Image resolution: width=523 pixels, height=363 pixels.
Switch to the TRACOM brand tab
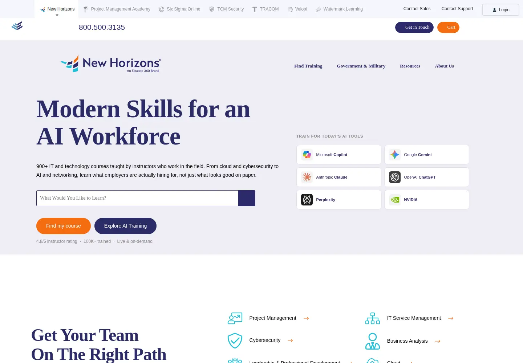click(265, 9)
